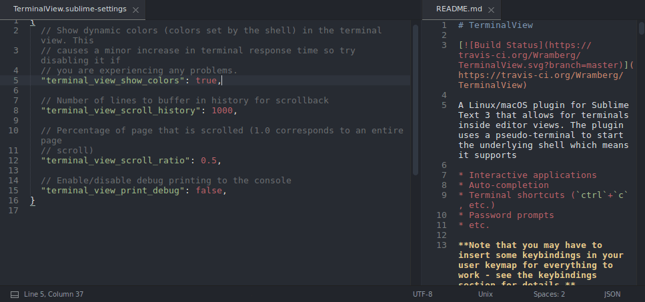
Task: Click comment "Show dynamic colors" on line 2
Action: pos(211,31)
